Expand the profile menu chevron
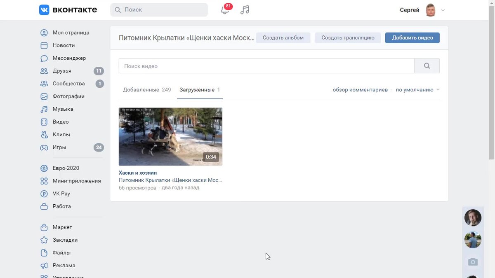Image resolution: width=495 pixels, height=278 pixels. click(x=443, y=10)
